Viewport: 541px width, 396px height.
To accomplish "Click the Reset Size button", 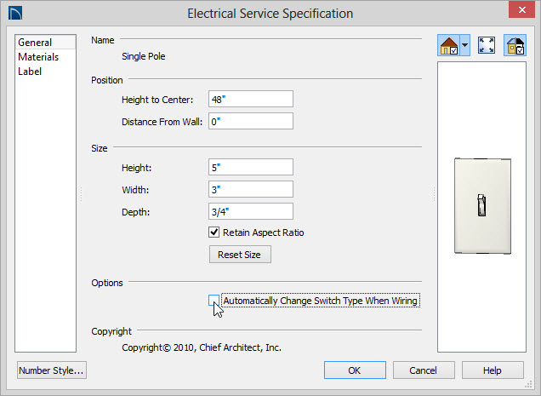I will (240, 255).
